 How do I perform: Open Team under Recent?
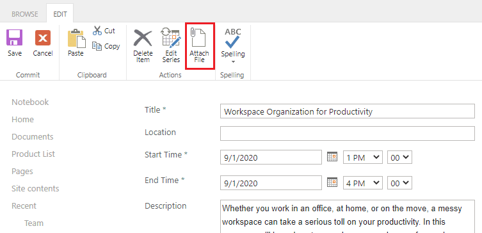(34, 223)
